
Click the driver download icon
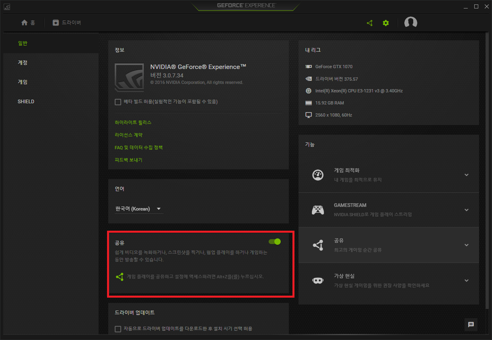click(x=56, y=23)
